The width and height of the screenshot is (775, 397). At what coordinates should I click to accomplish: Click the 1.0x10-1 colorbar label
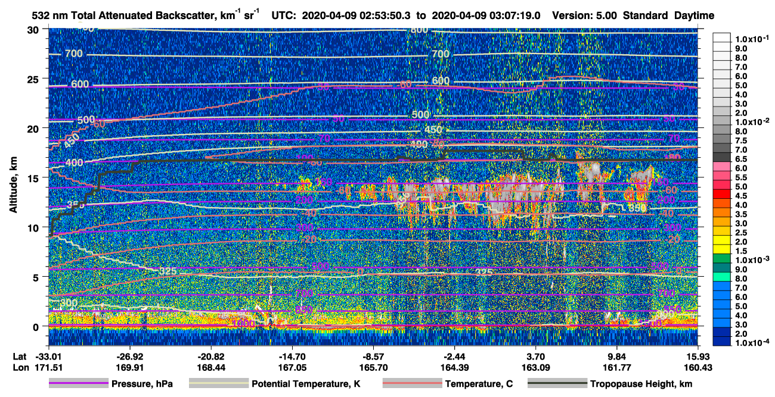pos(753,38)
